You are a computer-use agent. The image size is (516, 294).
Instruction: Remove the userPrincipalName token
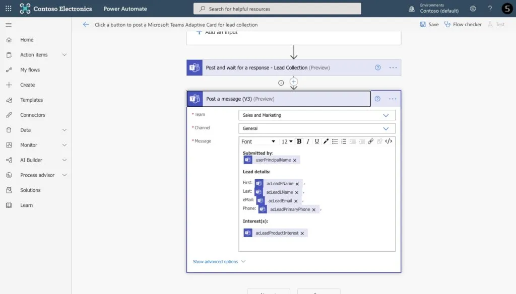pos(295,161)
